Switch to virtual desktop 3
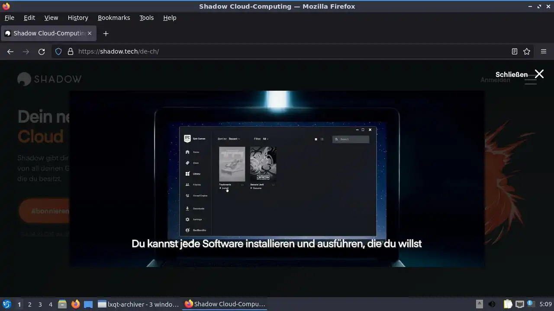 coord(40,305)
